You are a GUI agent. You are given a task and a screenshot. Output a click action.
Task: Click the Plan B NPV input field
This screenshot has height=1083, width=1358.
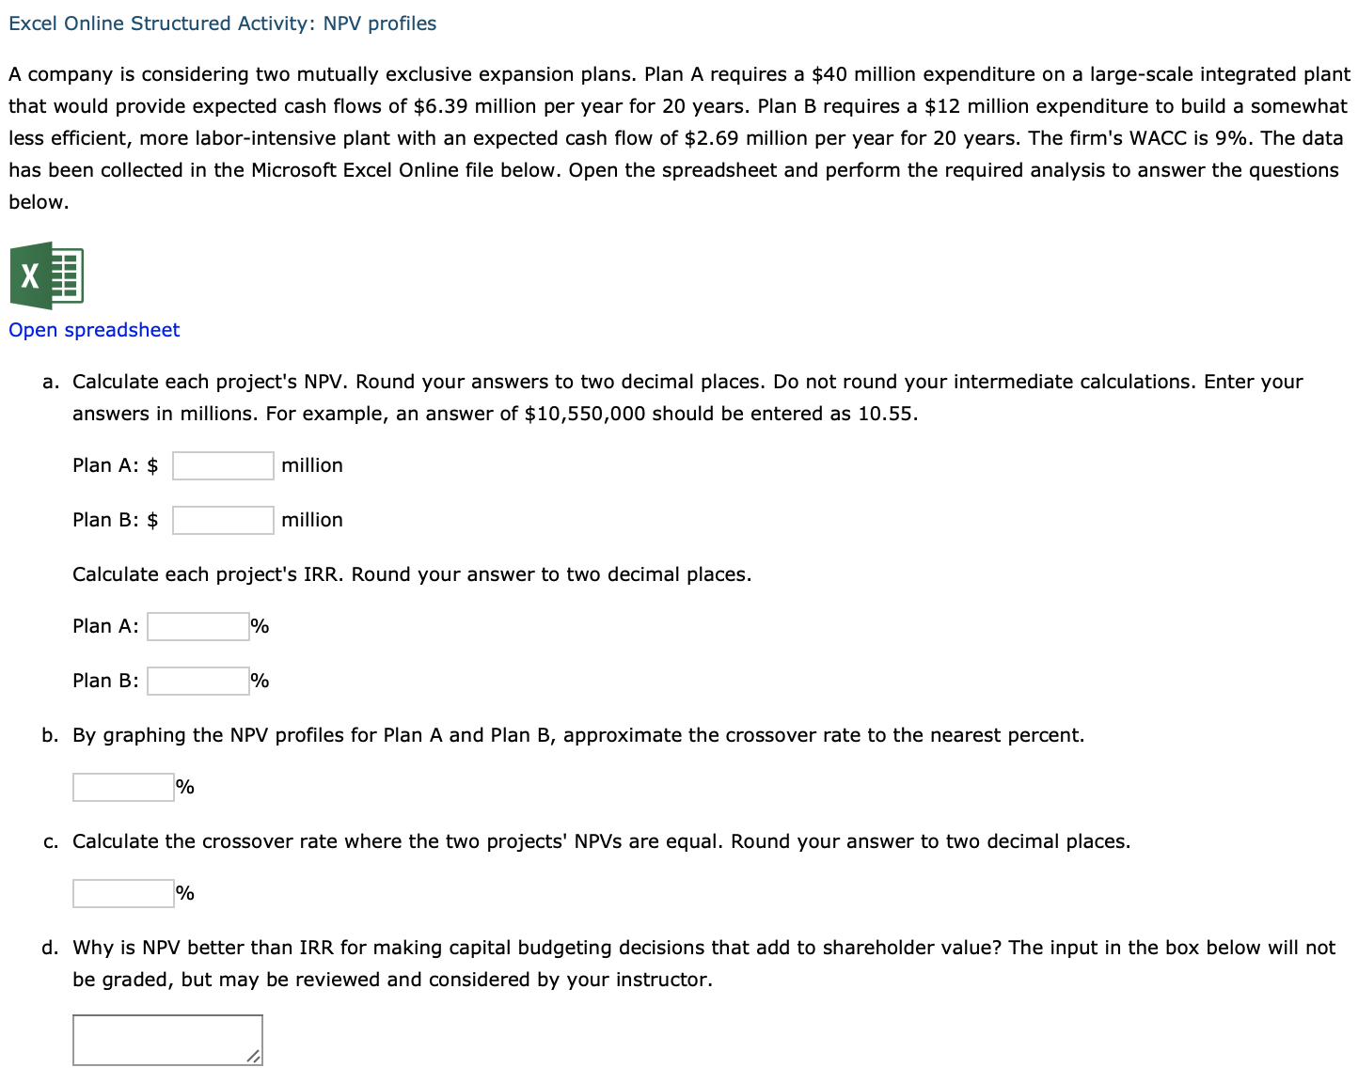222,520
